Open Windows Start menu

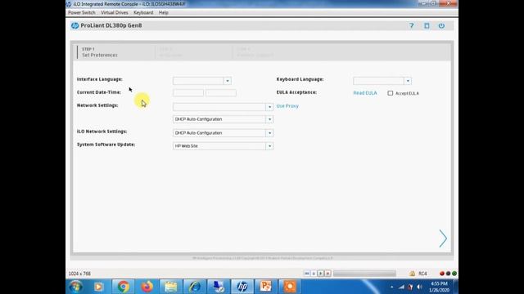tap(76, 287)
